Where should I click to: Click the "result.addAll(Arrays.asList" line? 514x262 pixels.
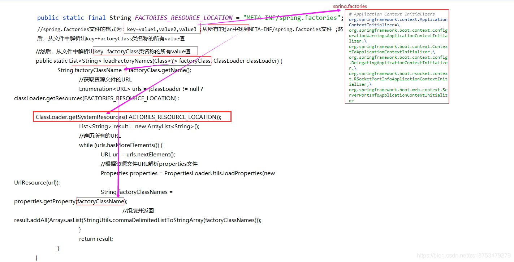pyautogui.click(x=138, y=220)
